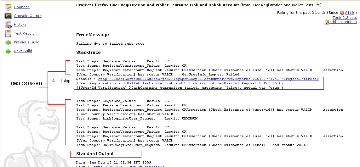Click the Next Build right arrow icon
The image size is (360, 167).
[8, 51]
